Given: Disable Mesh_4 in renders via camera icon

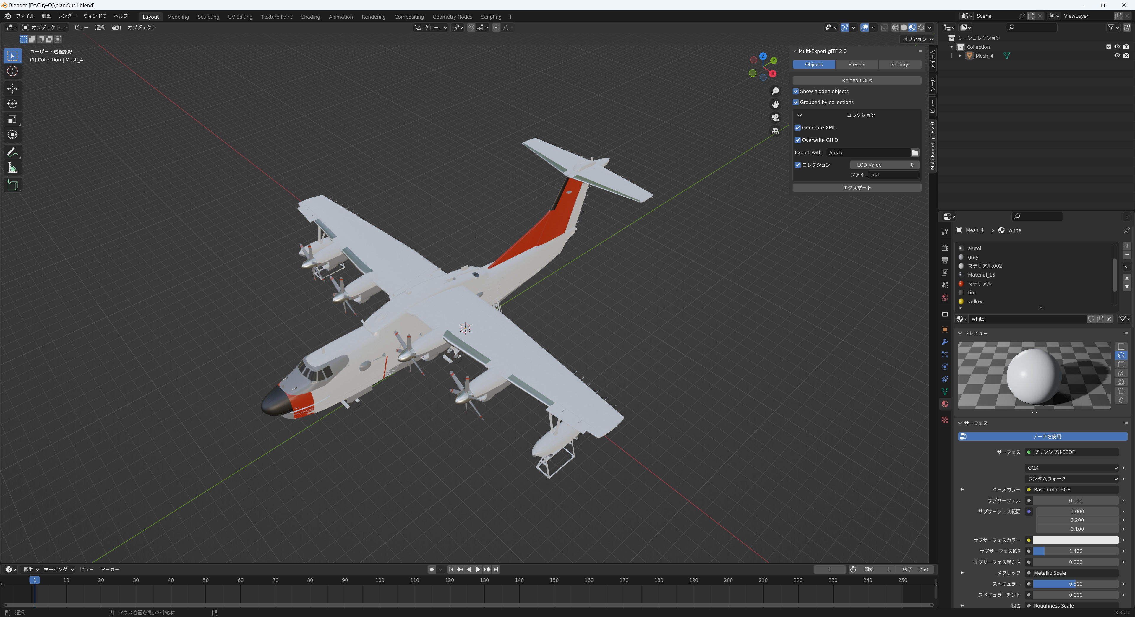Looking at the screenshot, I should [x=1126, y=56].
